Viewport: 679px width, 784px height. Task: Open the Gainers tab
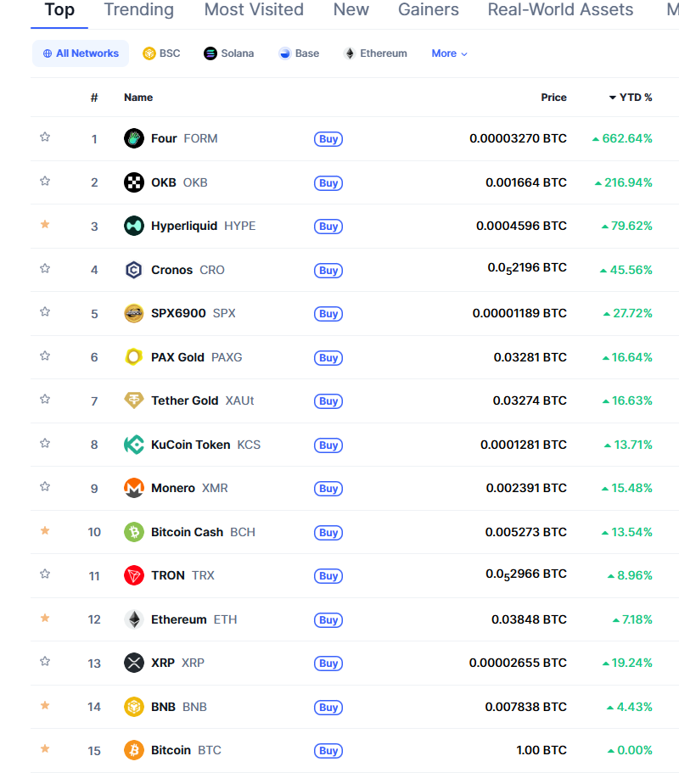428,9
